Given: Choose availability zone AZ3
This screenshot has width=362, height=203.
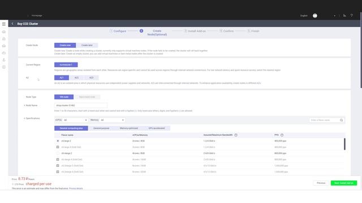Looking at the screenshot, I should point(92,78).
